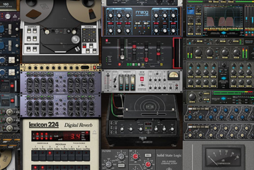
Task: Click the large silver round knob on Ampex deck
Action: coord(76,40)
